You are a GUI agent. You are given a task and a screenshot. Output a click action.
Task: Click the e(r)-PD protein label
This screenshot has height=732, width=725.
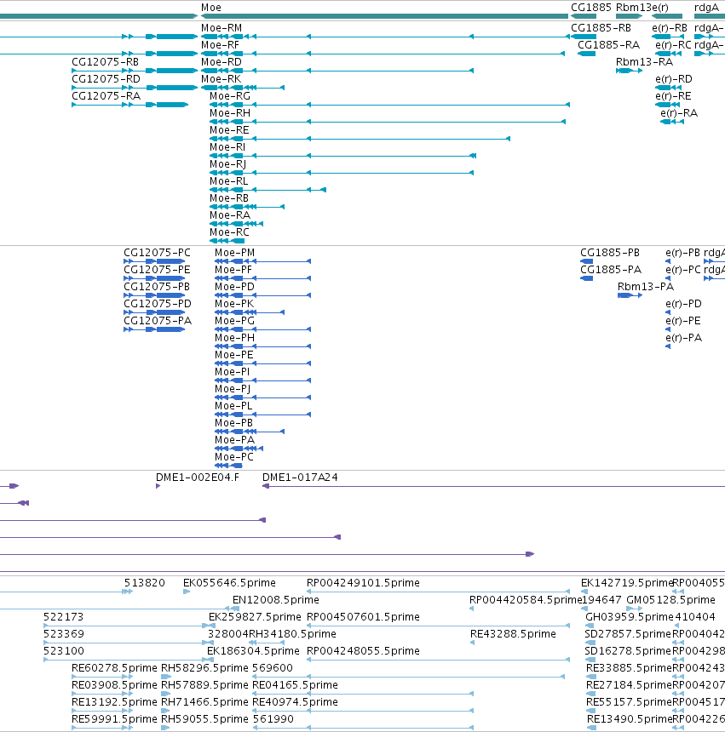(x=683, y=304)
